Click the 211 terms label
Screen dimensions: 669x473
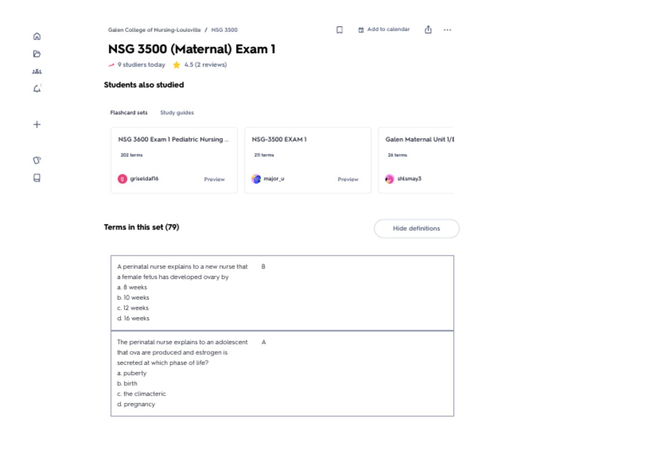(x=264, y=155)
